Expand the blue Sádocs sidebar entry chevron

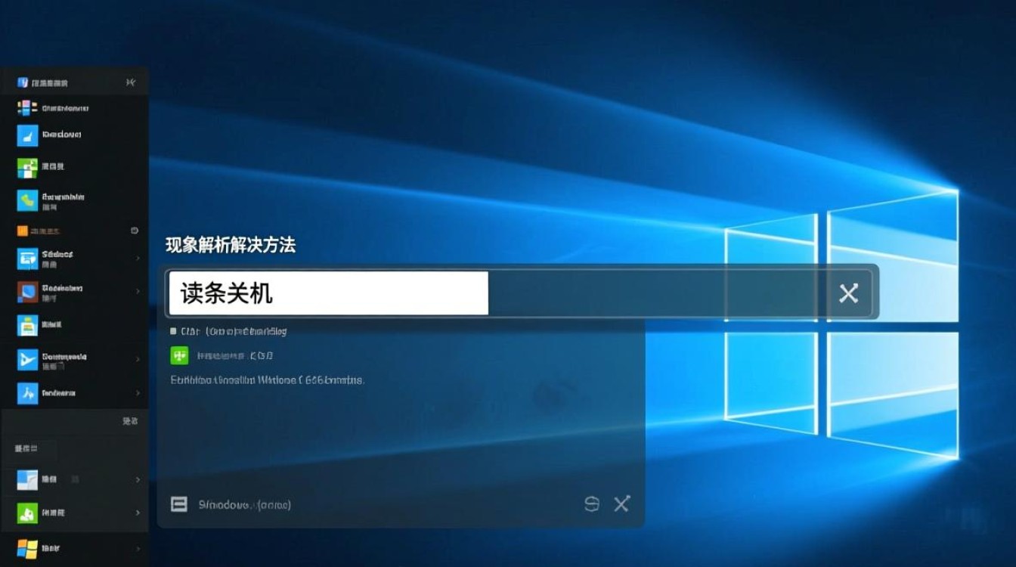pyautogui.click(x=138, y=258)
